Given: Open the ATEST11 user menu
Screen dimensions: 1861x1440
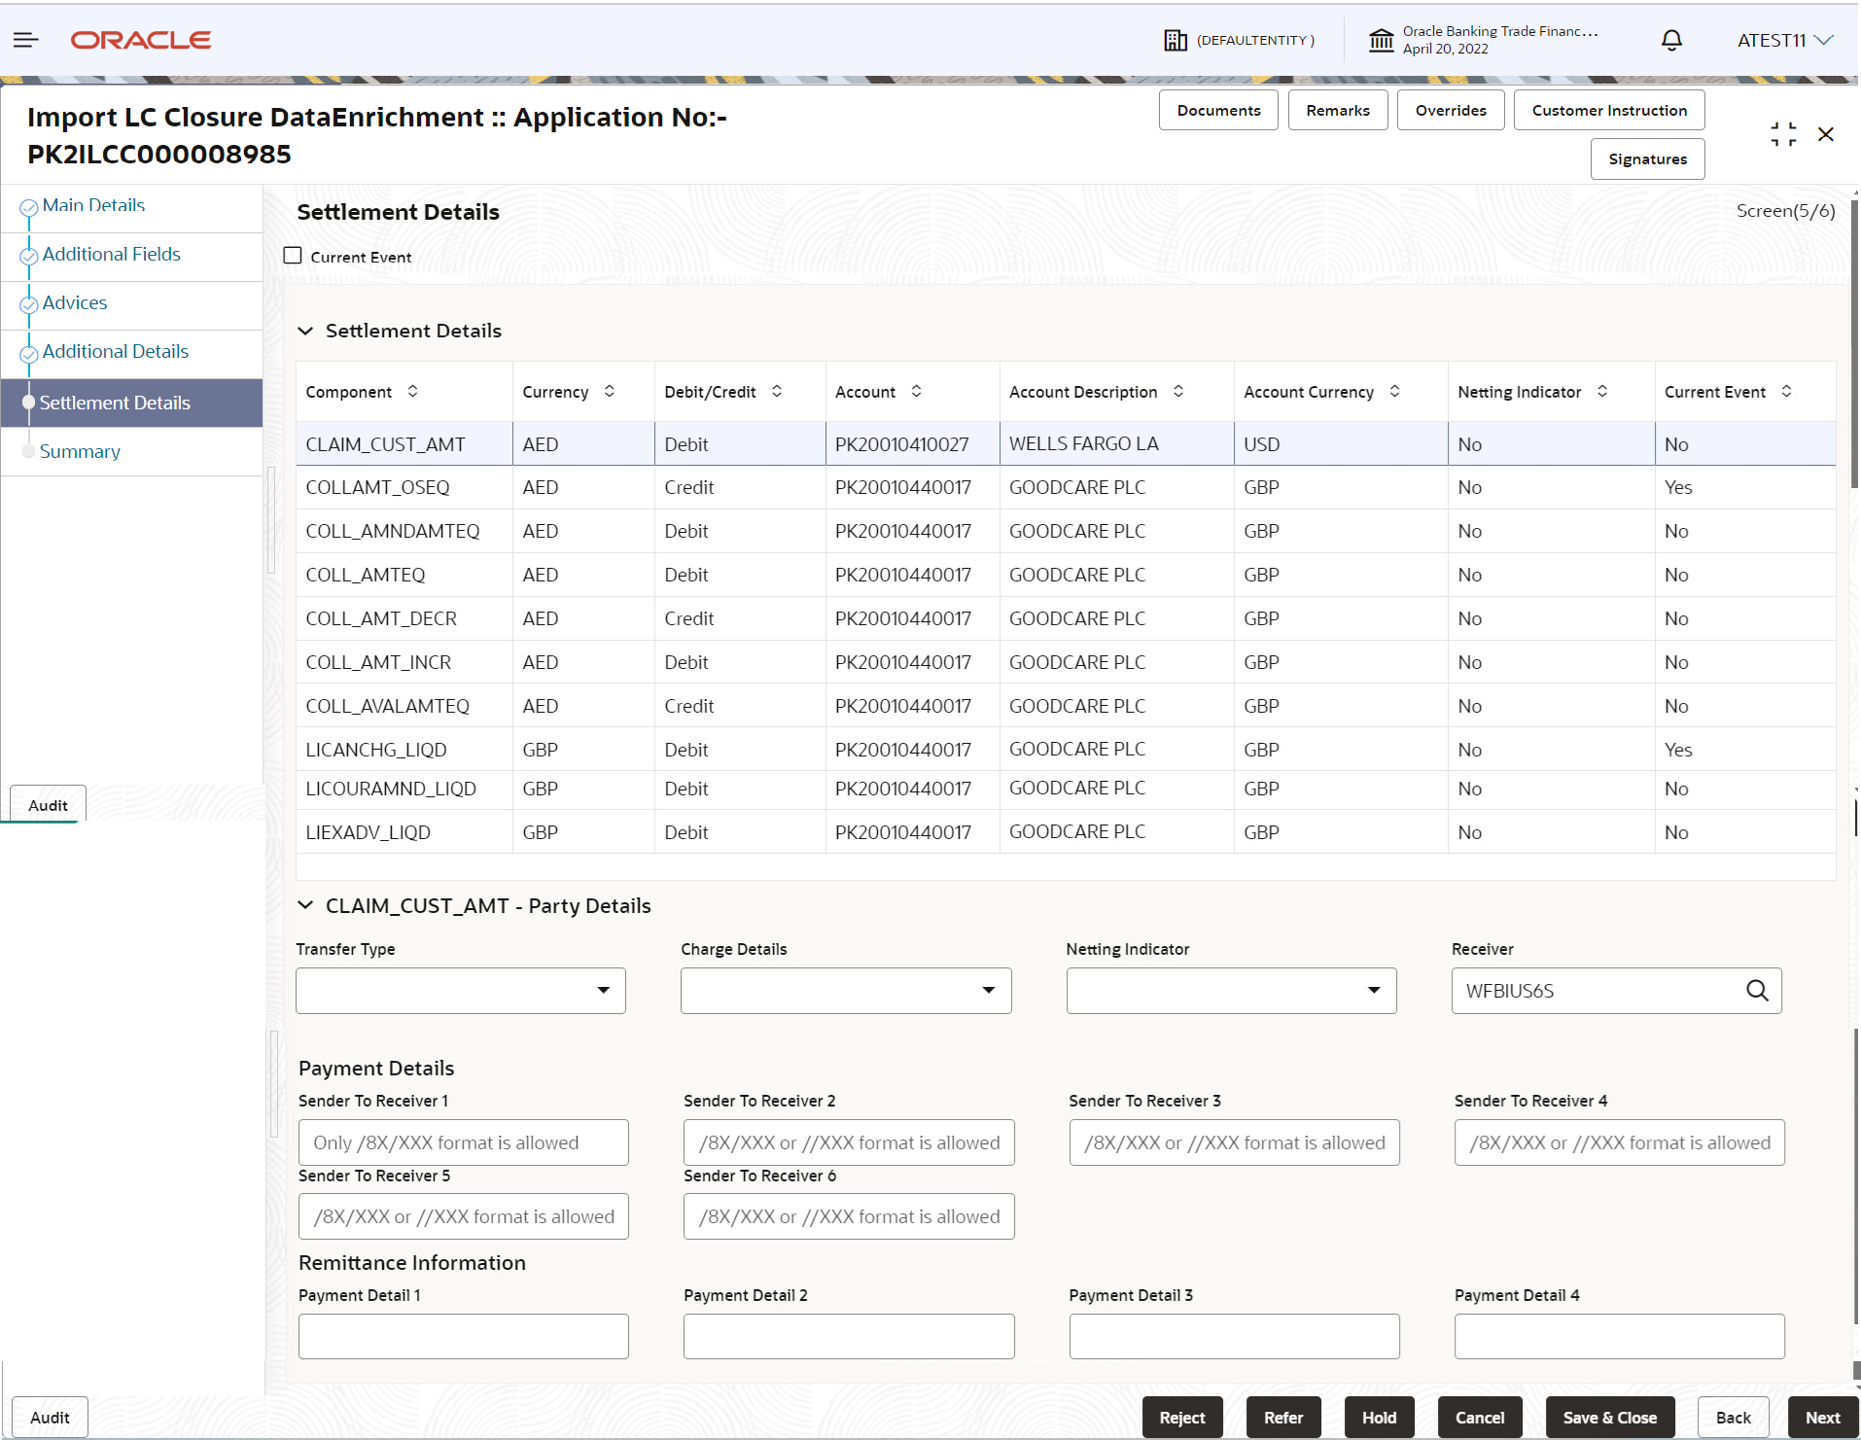Looking at the screenshot, I should 1784,40.
